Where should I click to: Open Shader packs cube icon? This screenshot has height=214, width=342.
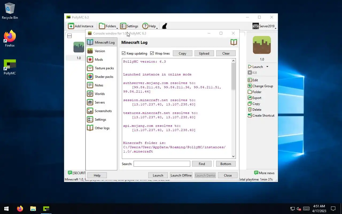click(x=90, y=77)
